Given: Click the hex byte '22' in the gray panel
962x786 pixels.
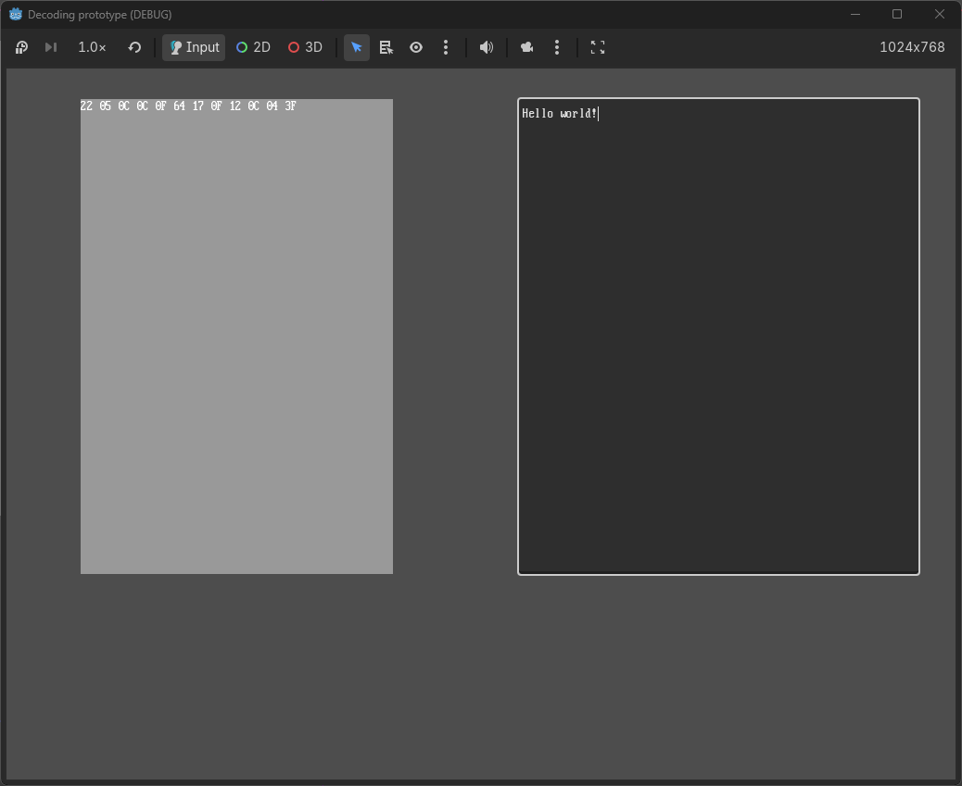Looking at the screenshot, I should [x=86, y=106].
